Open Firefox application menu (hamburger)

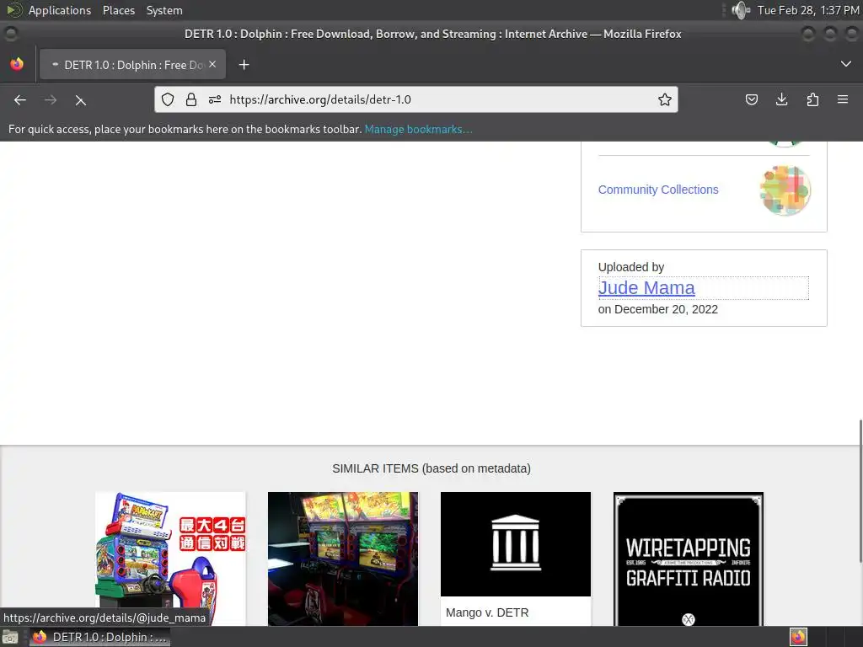click(x=843, y=99)
